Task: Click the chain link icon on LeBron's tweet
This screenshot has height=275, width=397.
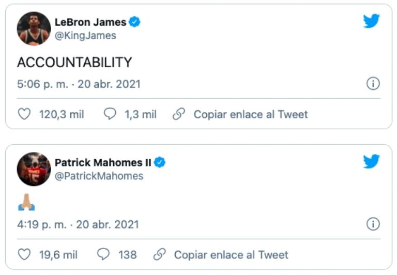Action: coord(179,114)
